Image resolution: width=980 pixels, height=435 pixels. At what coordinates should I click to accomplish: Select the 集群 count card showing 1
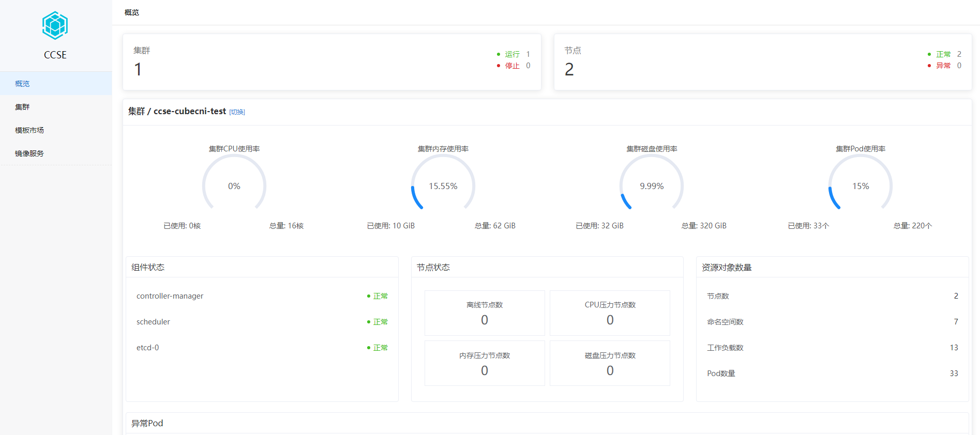tap(332, 62)
